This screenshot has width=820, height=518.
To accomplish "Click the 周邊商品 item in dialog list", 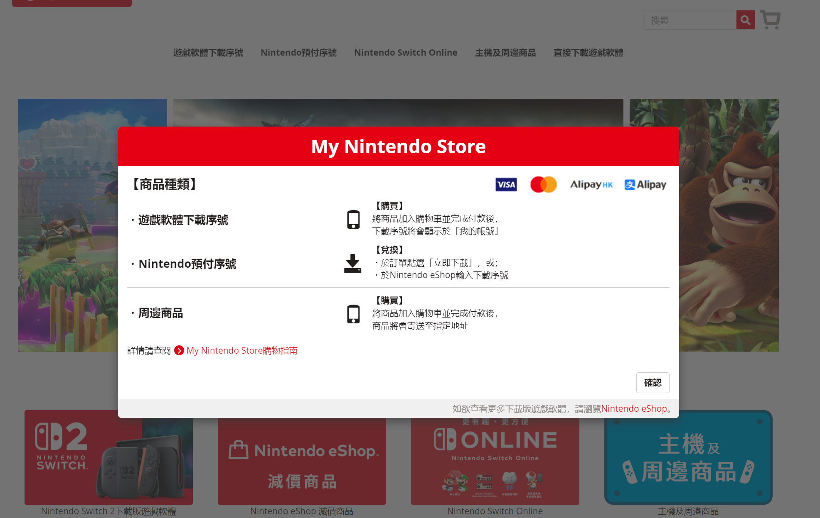I will click(160, 313).
